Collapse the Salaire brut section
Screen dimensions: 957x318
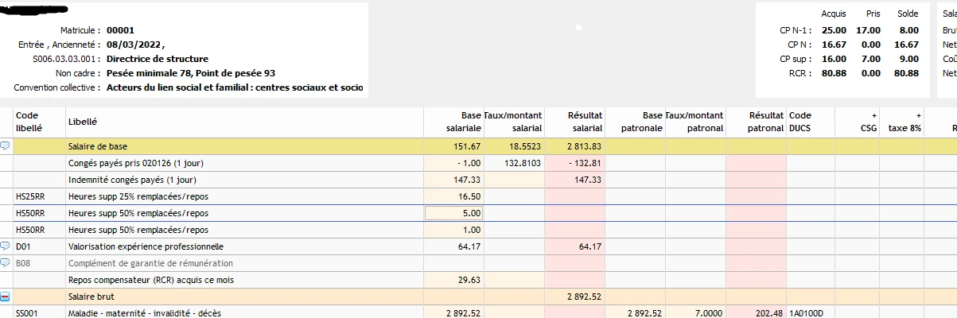[x=6, y=297]
